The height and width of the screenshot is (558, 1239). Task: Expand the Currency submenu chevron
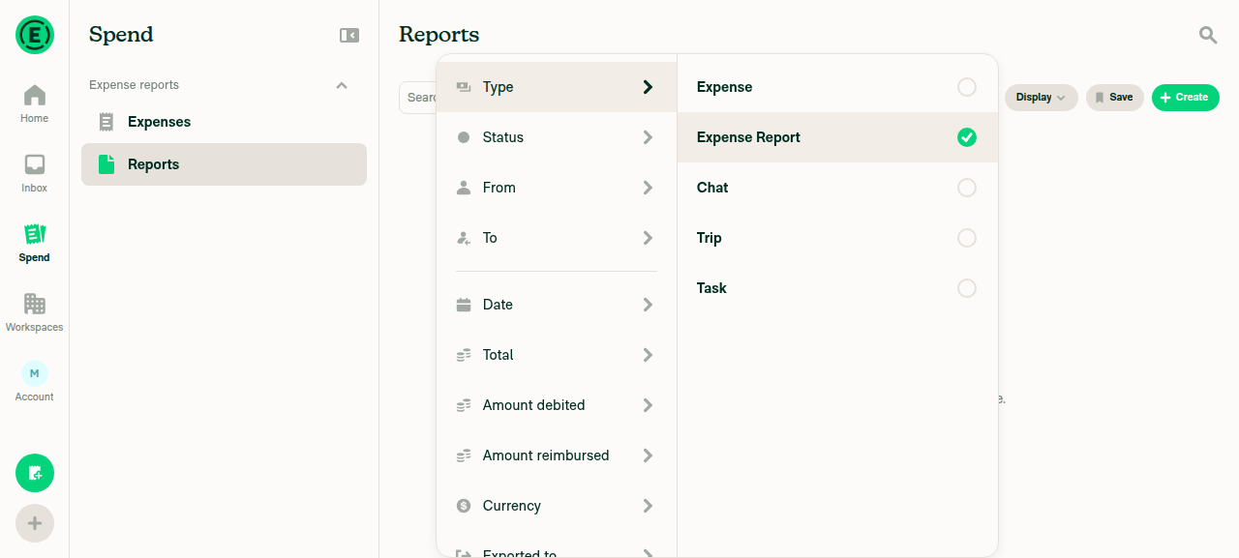[648, 506]
